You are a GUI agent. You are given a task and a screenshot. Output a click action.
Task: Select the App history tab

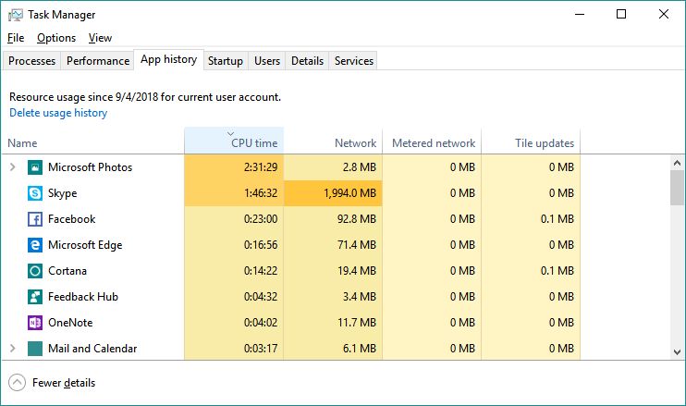(x=169, y=59)
